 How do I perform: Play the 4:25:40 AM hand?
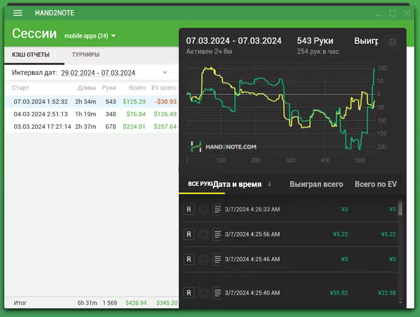pos(203,292)
